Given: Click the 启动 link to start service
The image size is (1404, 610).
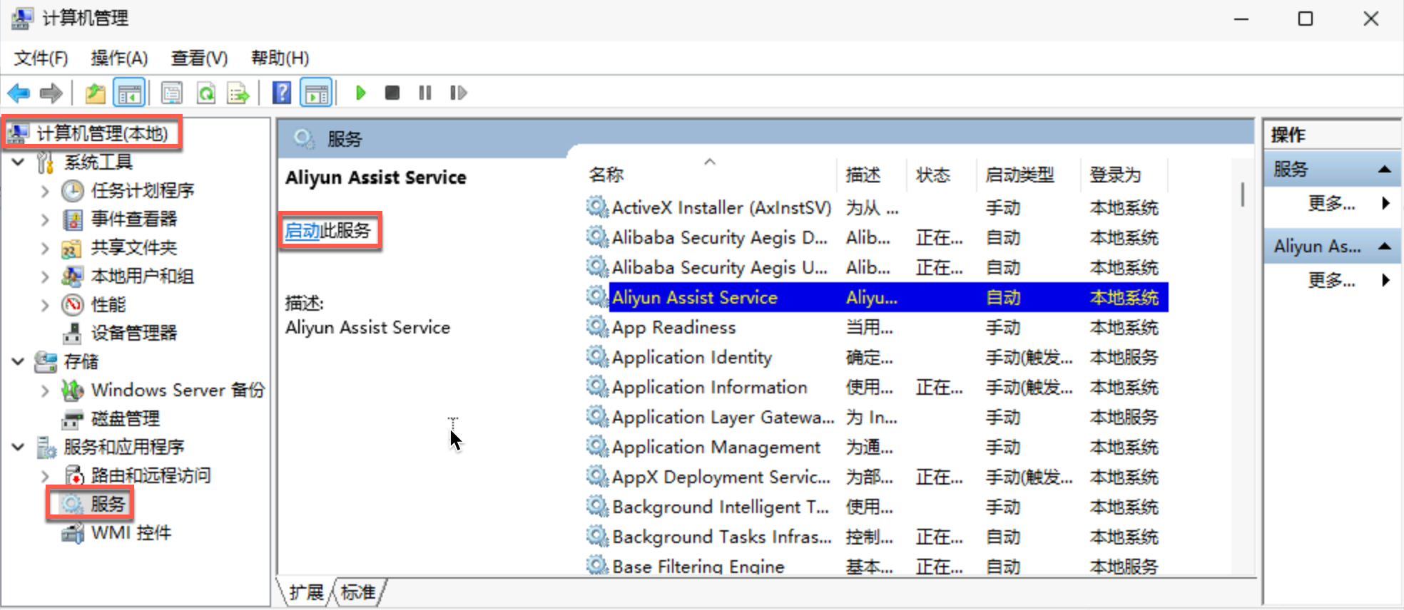Looking at the screenshot, I should coord(302,230).
